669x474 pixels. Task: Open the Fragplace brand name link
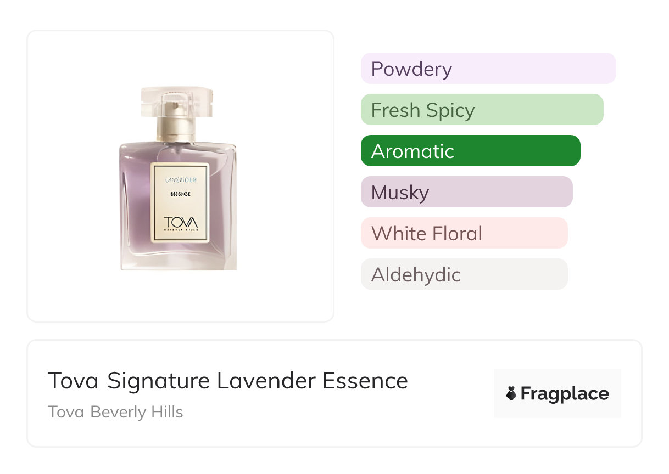coord(565,393)
